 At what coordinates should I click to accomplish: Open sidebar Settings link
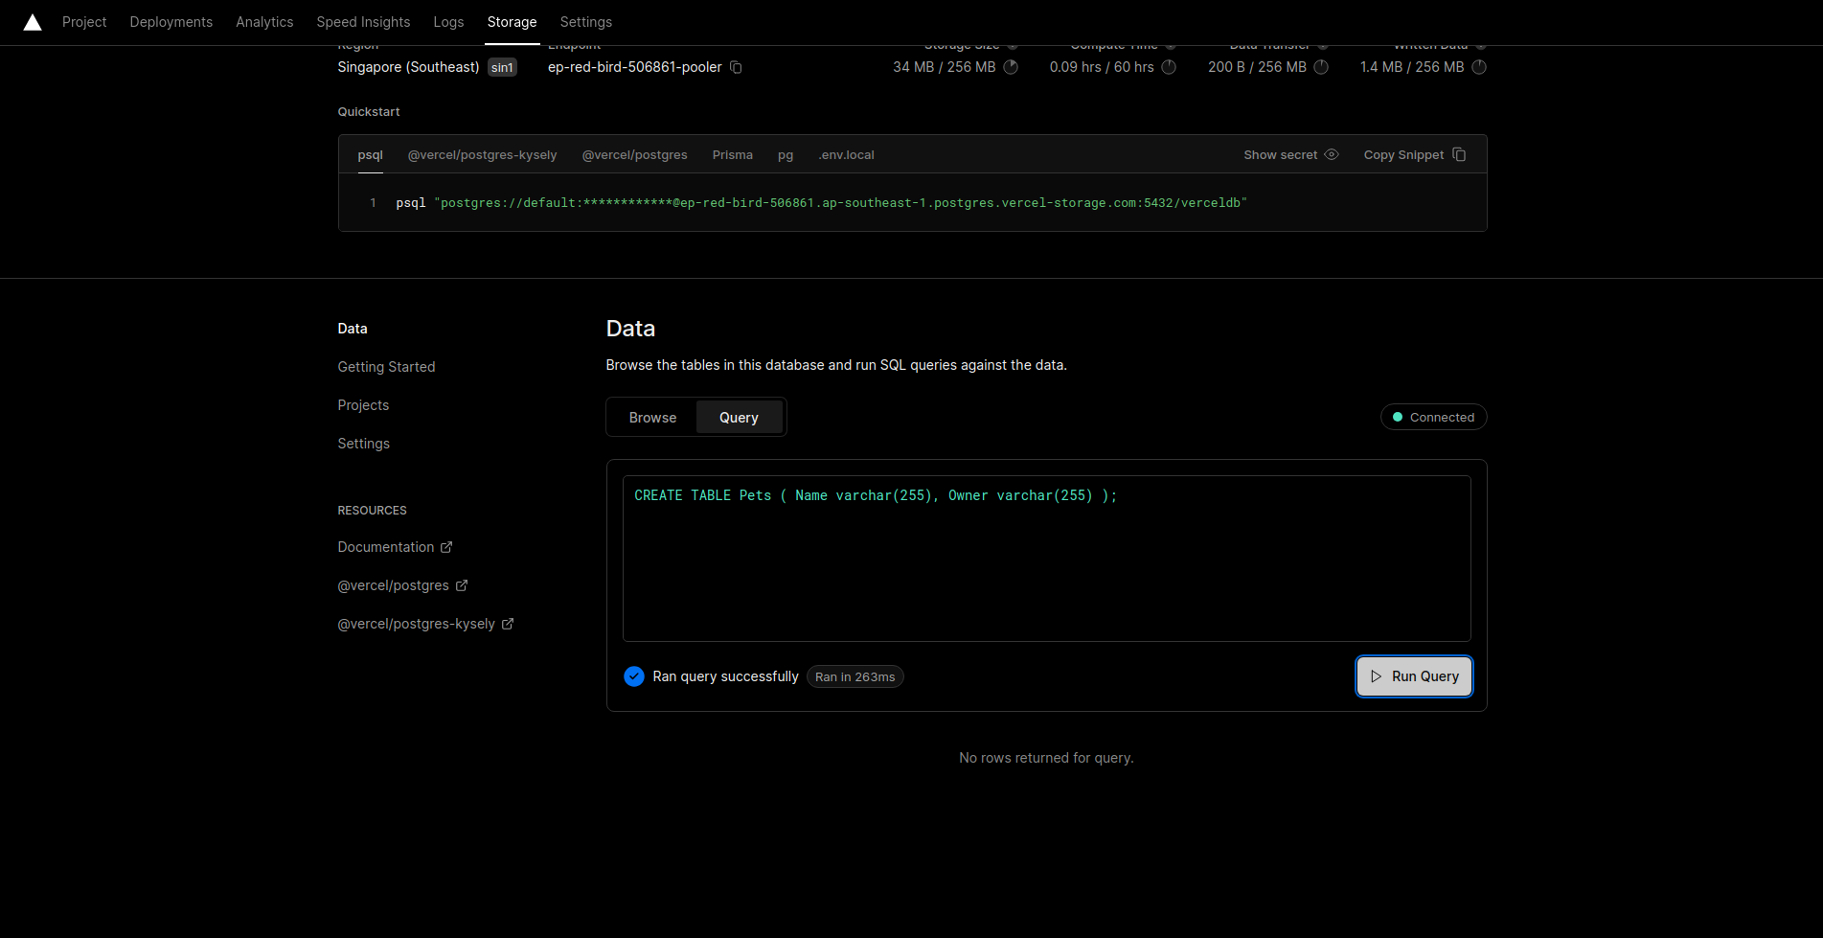363,444
